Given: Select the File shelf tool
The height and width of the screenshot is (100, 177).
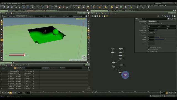Looking at the screenshot, I should pyautogui.click(x=59, y=8).
